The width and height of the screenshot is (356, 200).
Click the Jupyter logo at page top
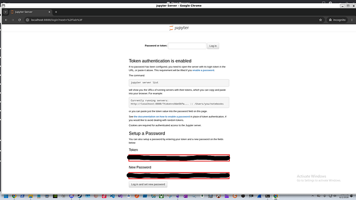[x=179, y=27]
